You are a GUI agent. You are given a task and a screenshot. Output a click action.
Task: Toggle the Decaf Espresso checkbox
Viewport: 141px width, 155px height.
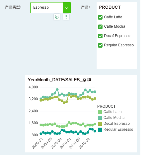pyautogui.click(x=100, y=36)
